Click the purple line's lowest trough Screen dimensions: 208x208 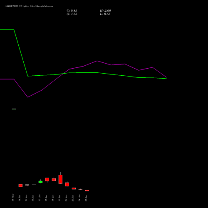(28, 97)
